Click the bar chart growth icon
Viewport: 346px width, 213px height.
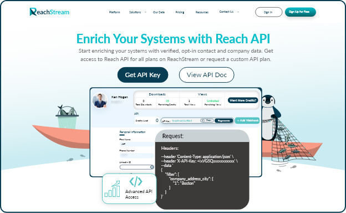point(113,189)
